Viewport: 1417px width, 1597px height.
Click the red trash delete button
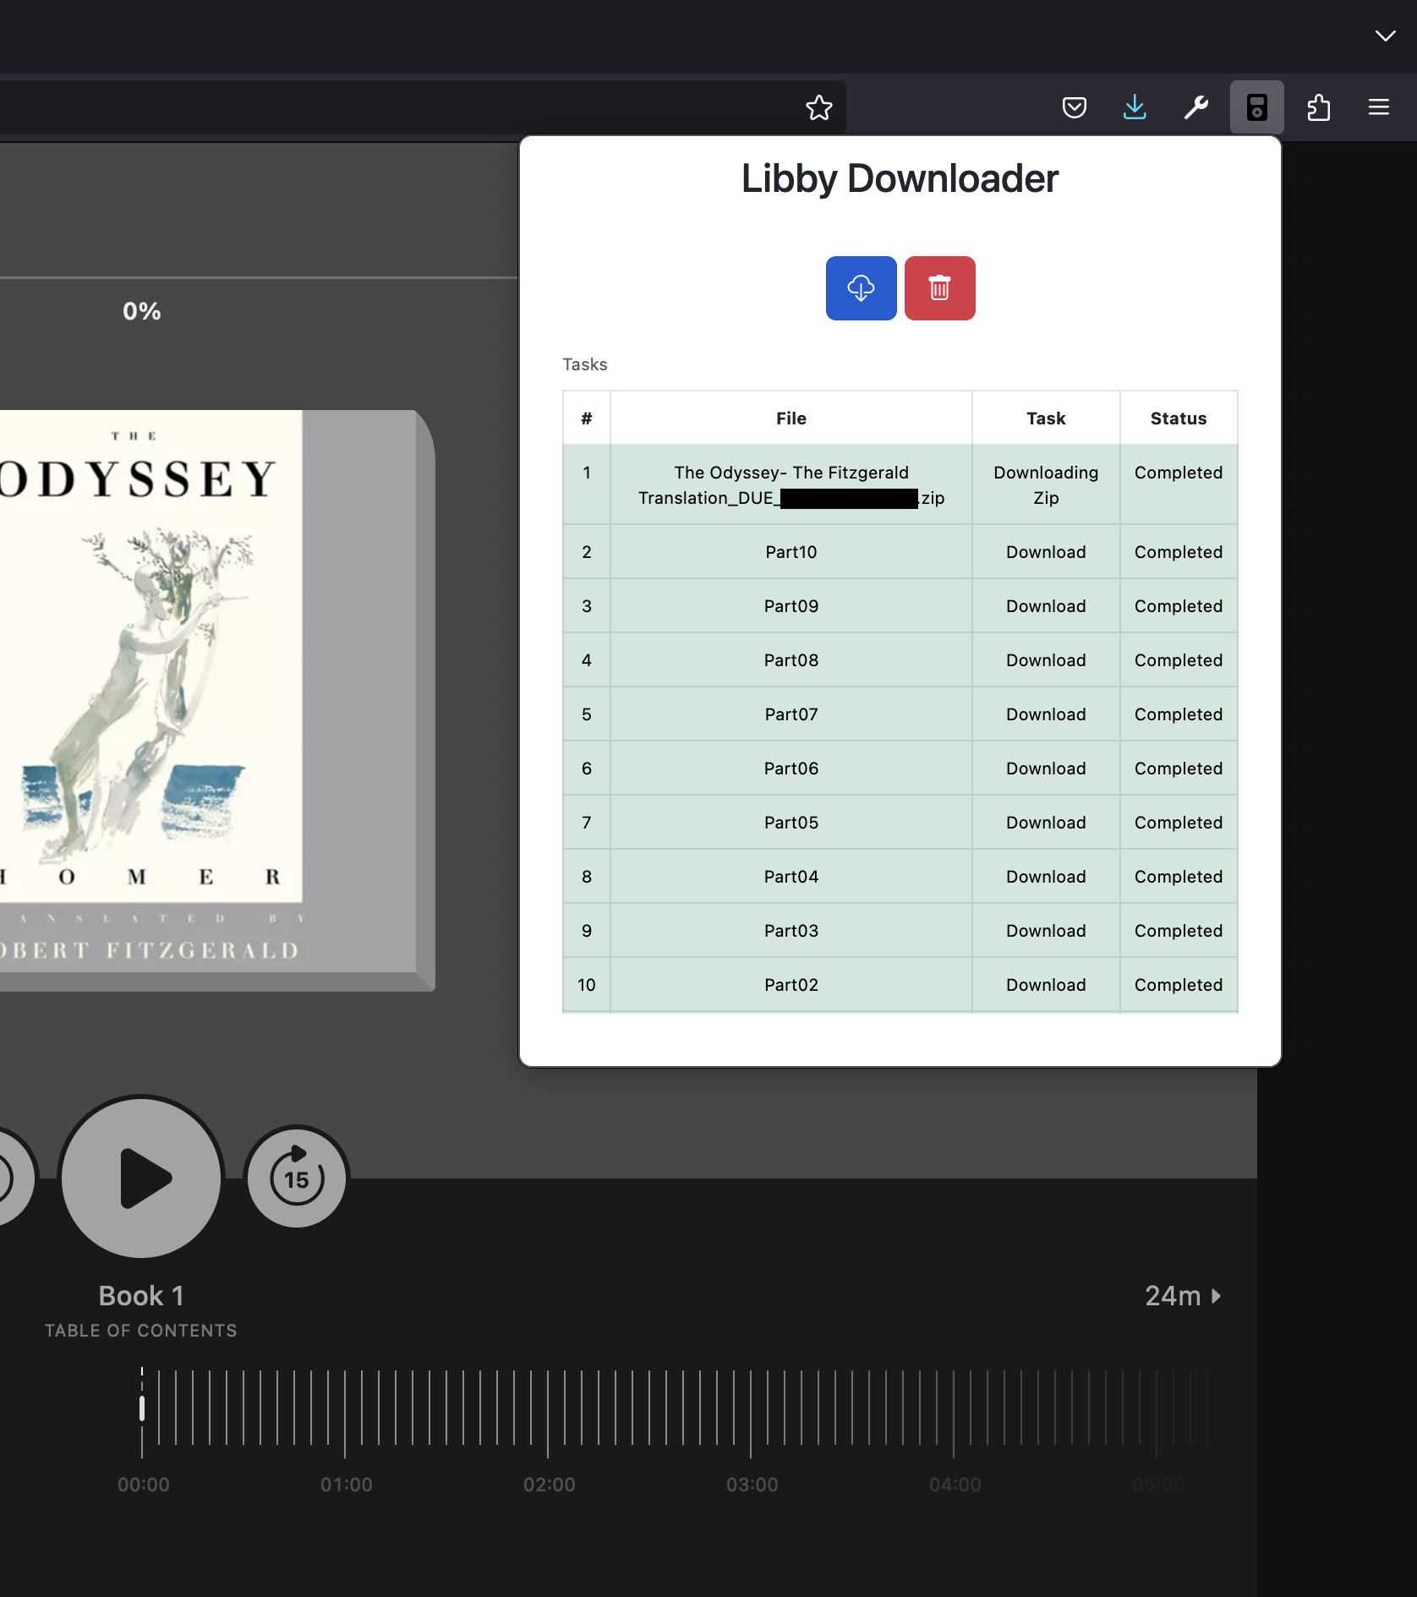[939, 288]
